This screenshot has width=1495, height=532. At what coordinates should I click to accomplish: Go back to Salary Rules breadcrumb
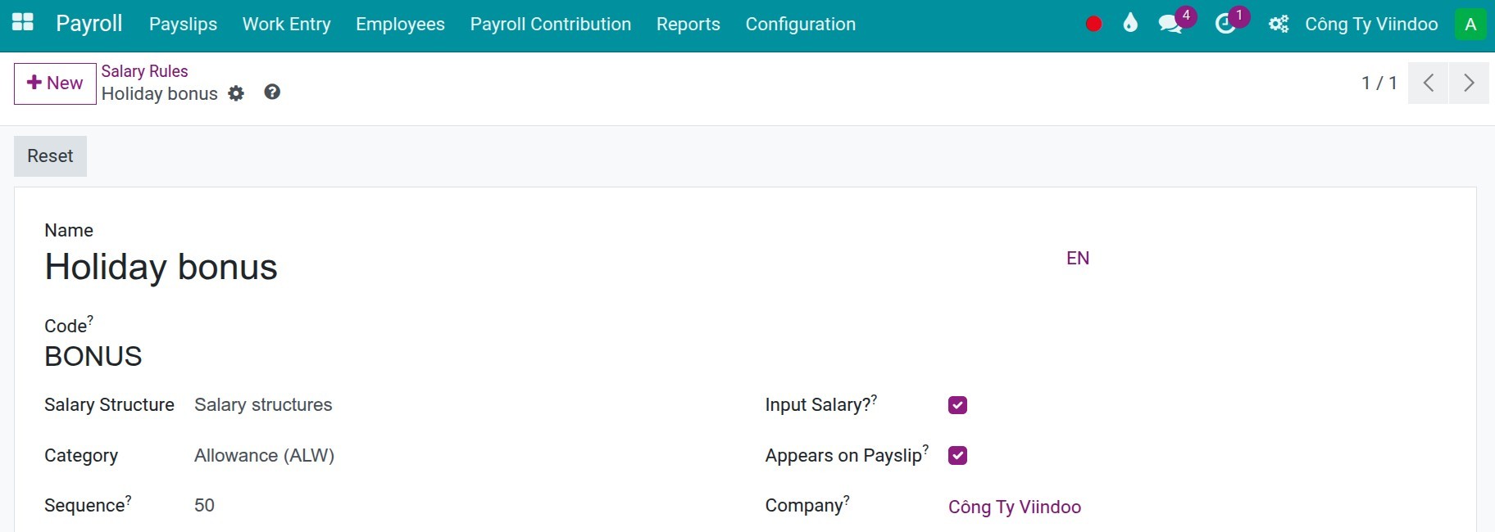[x=144, y=71]
